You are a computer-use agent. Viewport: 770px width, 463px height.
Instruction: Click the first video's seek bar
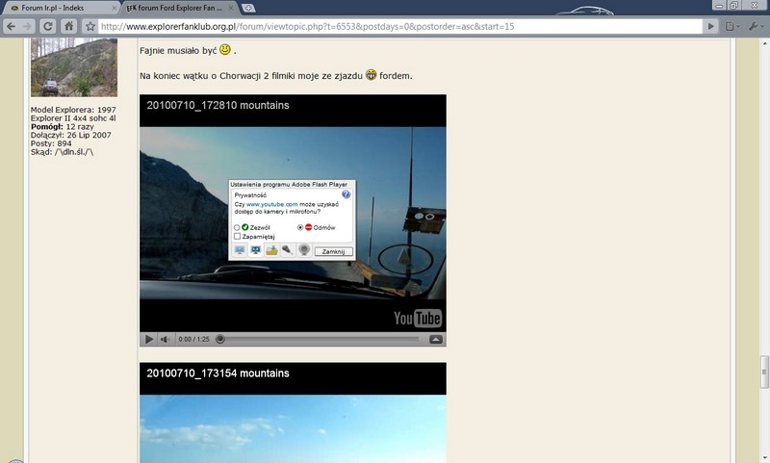[318, 339]
